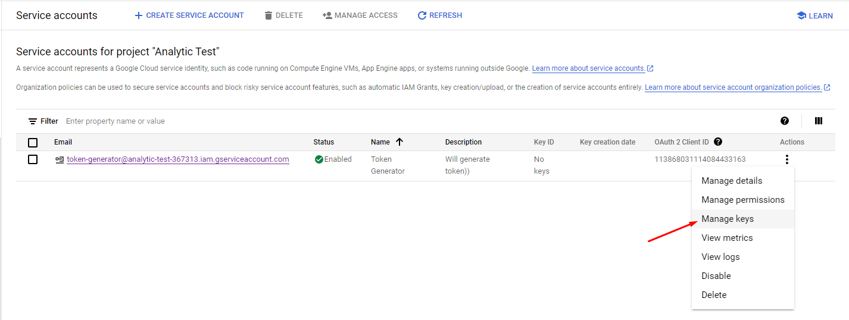This screenshot has width=849, height=320.
Task: Select Manage permissions from the actions menu
Action: click(743, 200)
